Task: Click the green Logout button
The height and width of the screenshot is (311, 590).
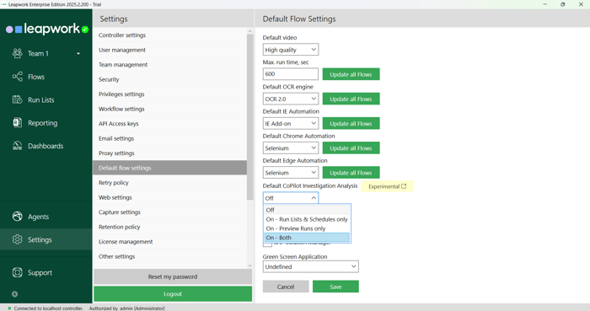Action: pos(173,293)
